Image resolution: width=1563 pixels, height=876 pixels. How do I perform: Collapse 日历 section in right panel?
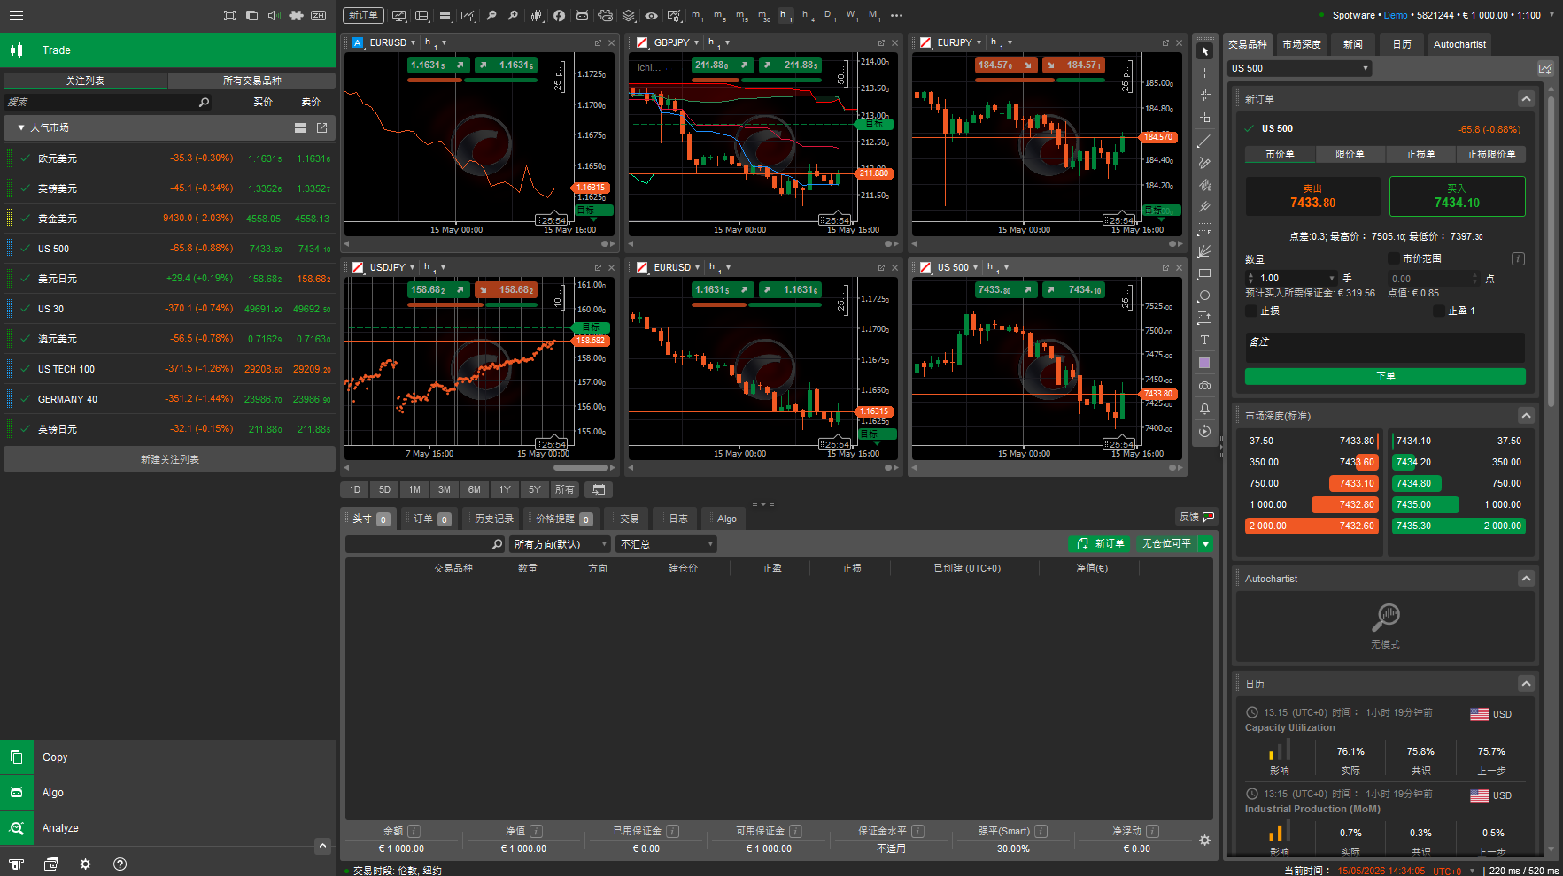click(x=1525, y=684)
